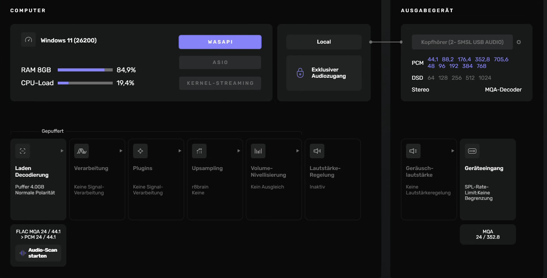This screenshot has width=547, height=278.
Task: Click DSD rate 1024
Action: 485,78
